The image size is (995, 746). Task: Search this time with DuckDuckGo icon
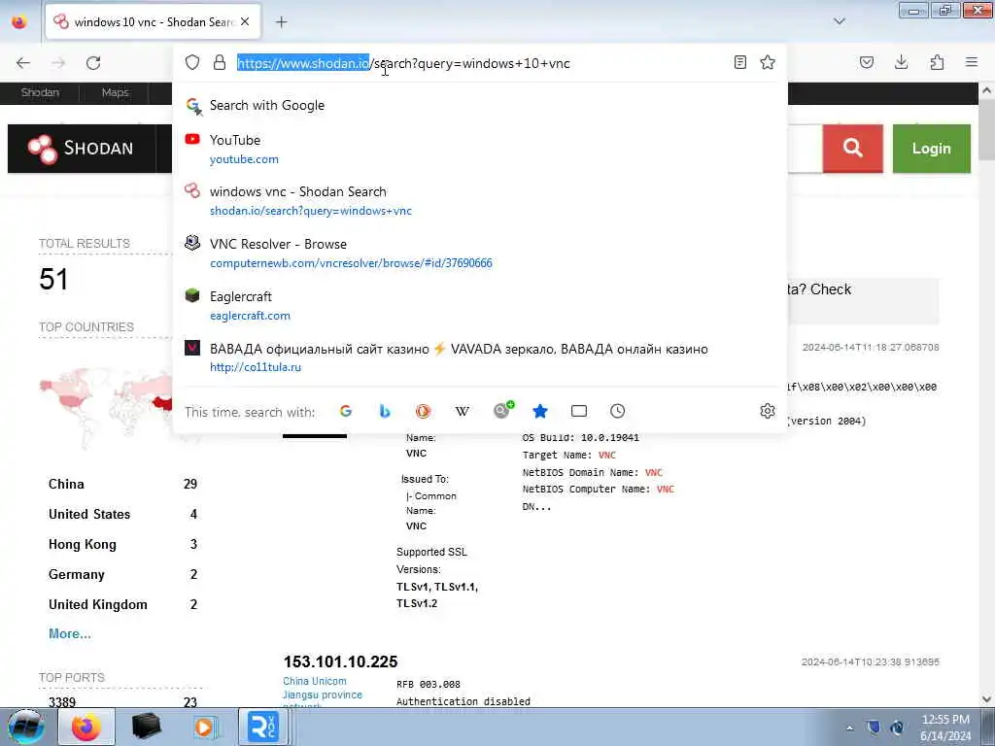pyautogui.click(x=424, y=411)
